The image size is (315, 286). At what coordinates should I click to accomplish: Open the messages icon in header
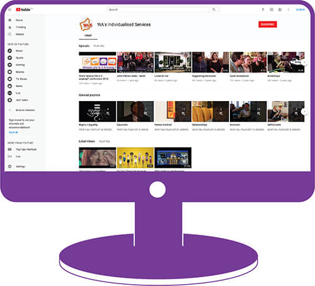[280, 9]
